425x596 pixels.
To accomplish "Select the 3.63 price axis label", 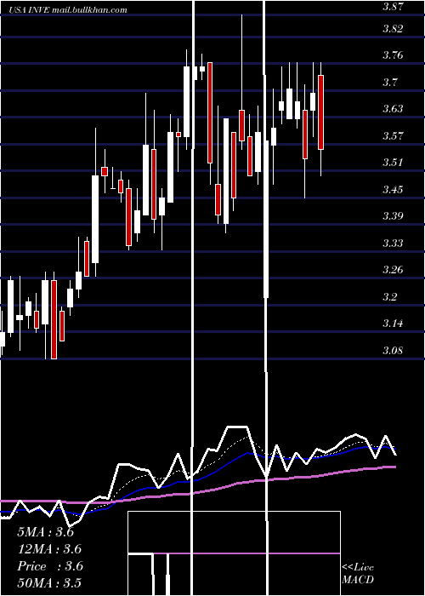I will click(393, 109).
